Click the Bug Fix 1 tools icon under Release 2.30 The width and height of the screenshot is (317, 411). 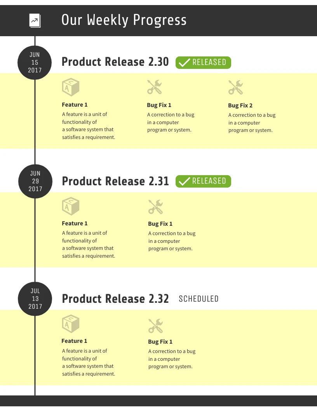(x=155, y=87)
